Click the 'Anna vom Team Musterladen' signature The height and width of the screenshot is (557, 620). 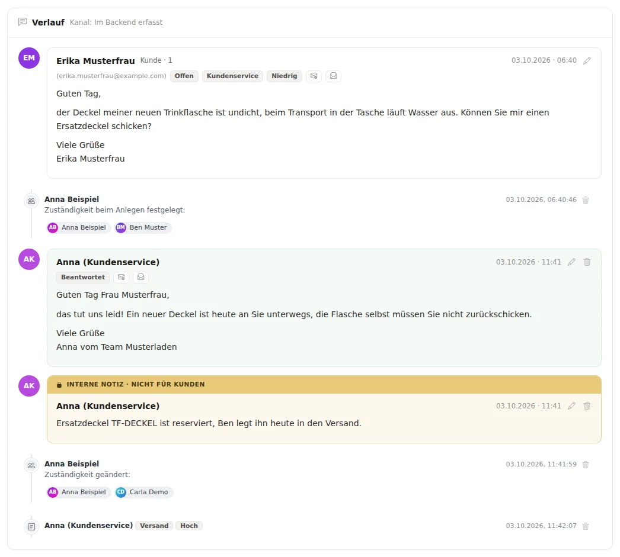point(117,347)
